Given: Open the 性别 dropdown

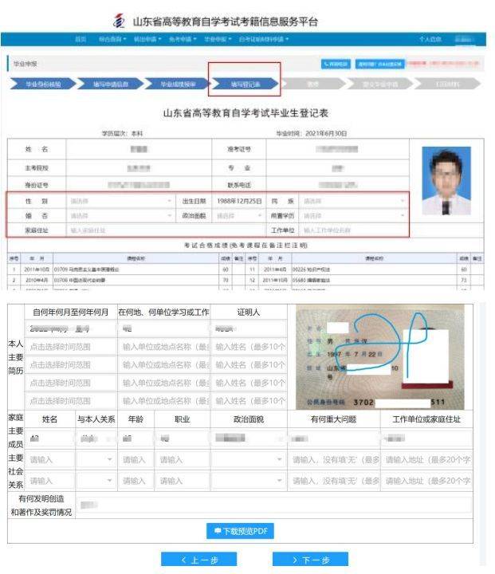Looking at the screenshot, I should click(x=120, y=201).
